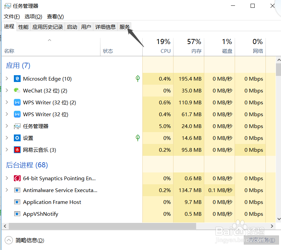Click the Application Frame Host icon
Image resolution: width=281 pixels, height=250 pixels.
pyautogui.click(x=17, y=202)
